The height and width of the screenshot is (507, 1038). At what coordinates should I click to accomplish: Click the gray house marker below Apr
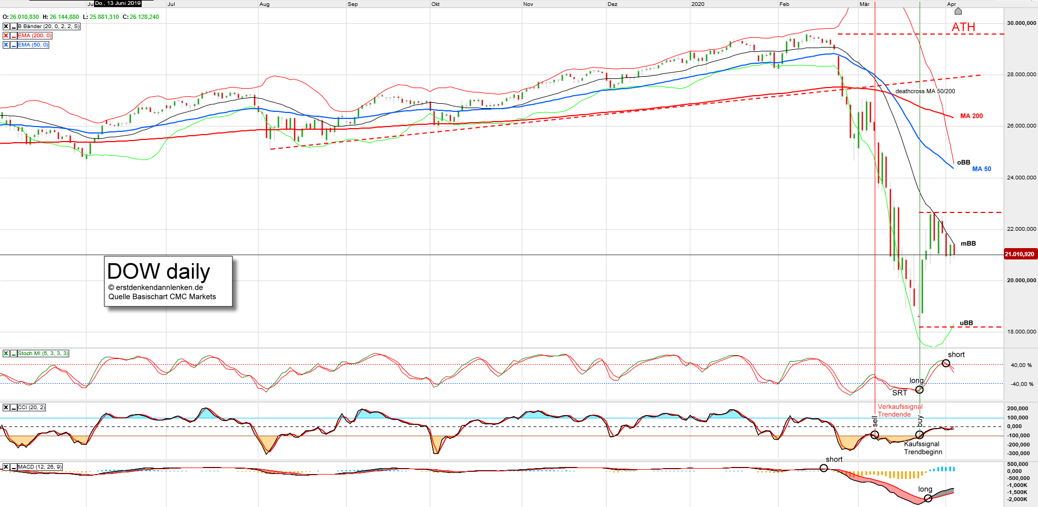point(958,11)
